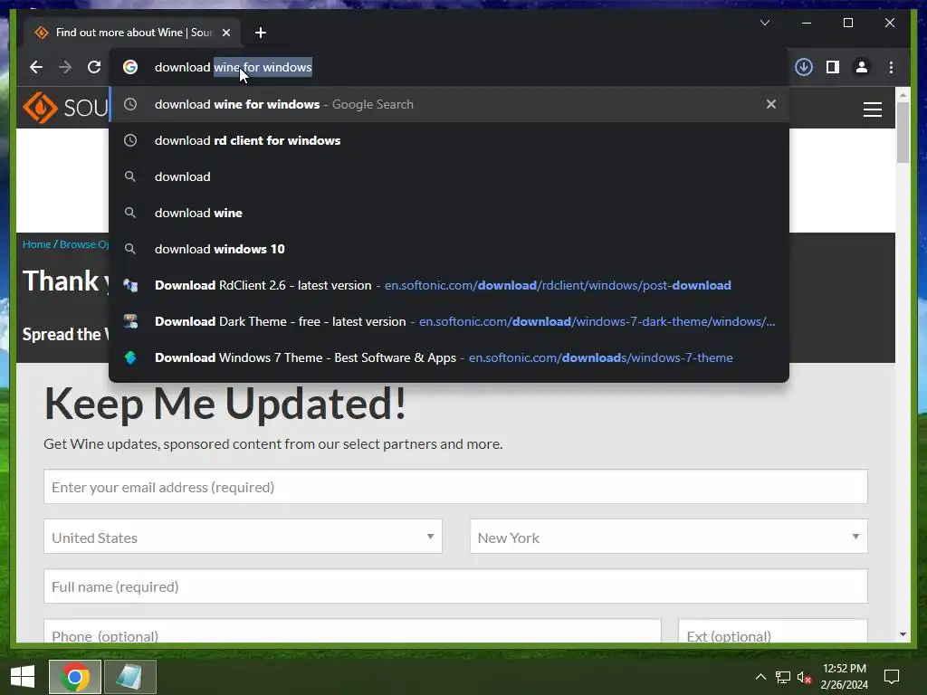
Task: Select 'download windows 10' suggestion
Action: click(x=449, y=249)
